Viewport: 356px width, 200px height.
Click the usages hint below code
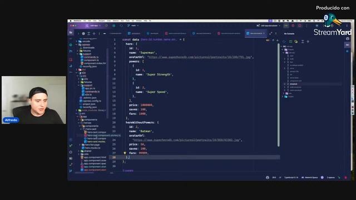point(128,171)
